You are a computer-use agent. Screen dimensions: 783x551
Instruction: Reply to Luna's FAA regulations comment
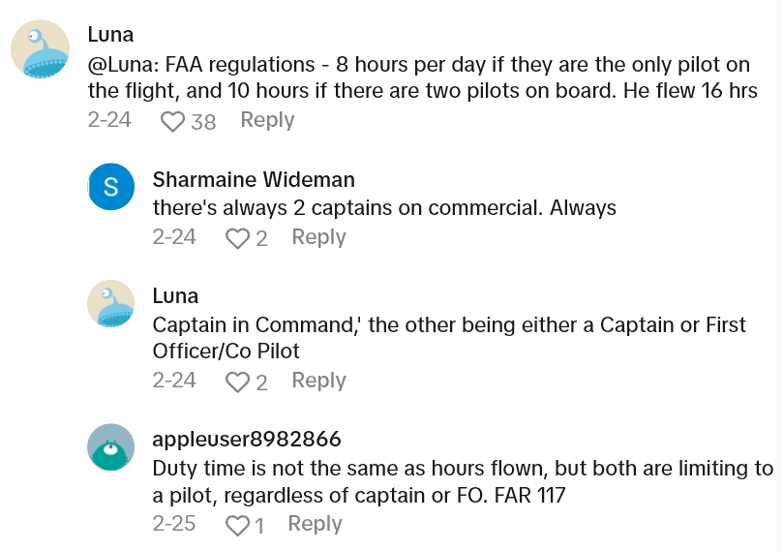[x=267, y=120]
